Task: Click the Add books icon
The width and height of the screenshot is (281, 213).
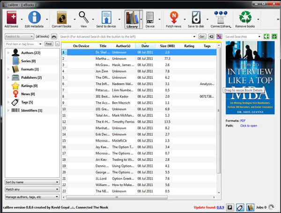Action: tap(11, 17)
